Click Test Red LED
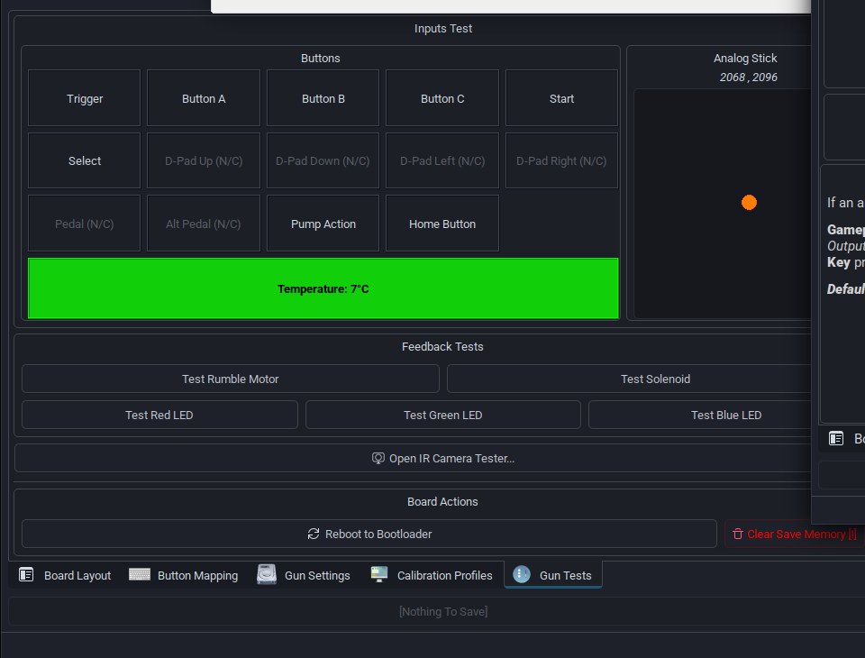Screen dimensions: 865x658 [x=159, y=415]
